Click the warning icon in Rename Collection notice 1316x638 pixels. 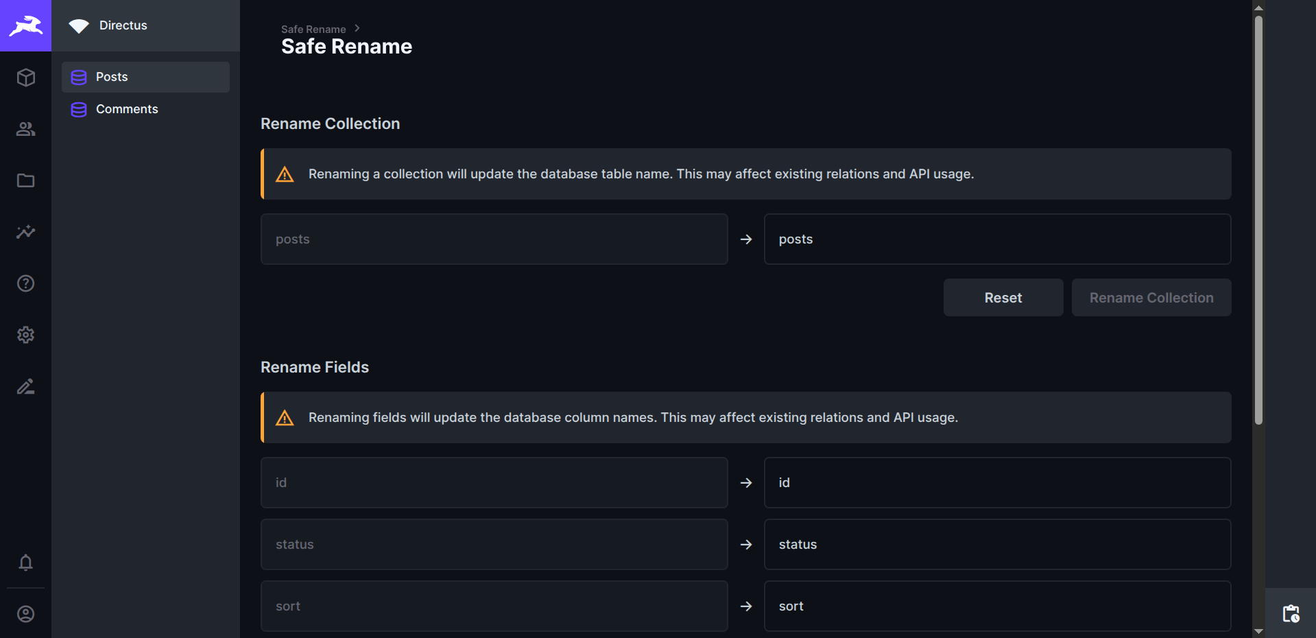pyautogui.click(x=285, y=174)
